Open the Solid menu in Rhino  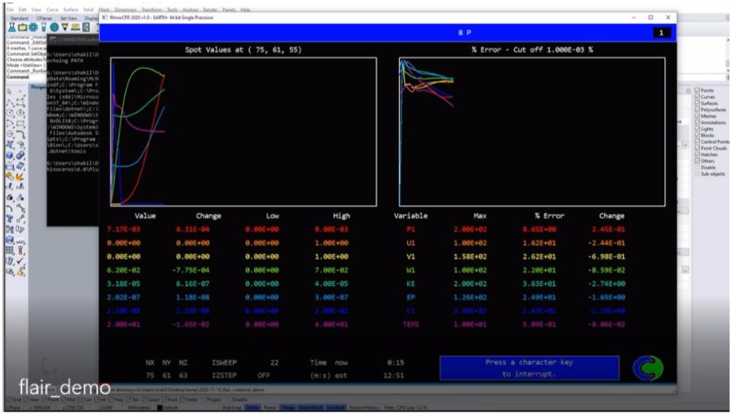point(89,10)
